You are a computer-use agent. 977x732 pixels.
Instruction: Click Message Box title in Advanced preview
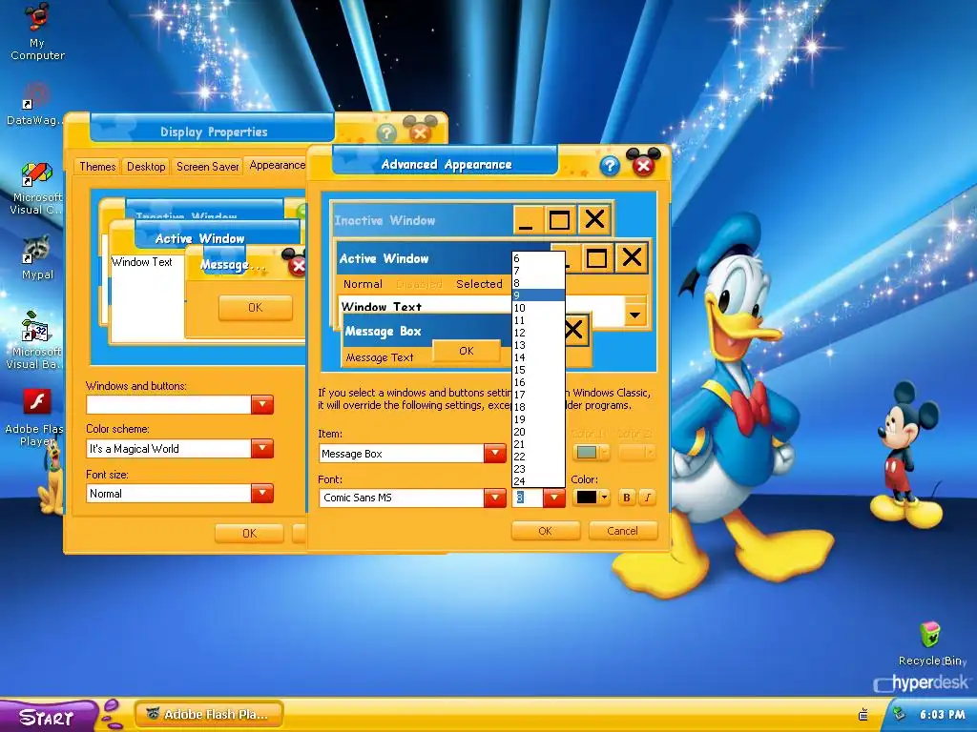384,331
